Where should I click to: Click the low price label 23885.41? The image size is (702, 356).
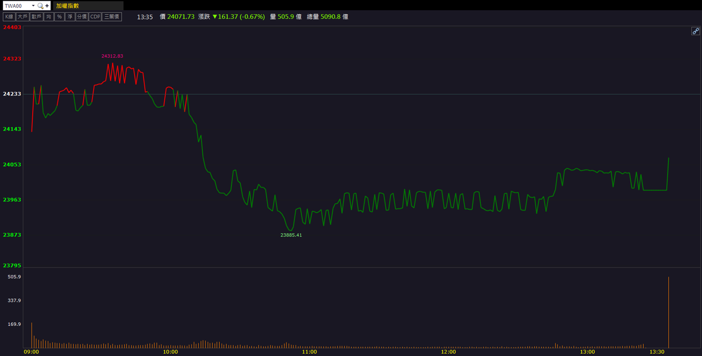(291, 235)
